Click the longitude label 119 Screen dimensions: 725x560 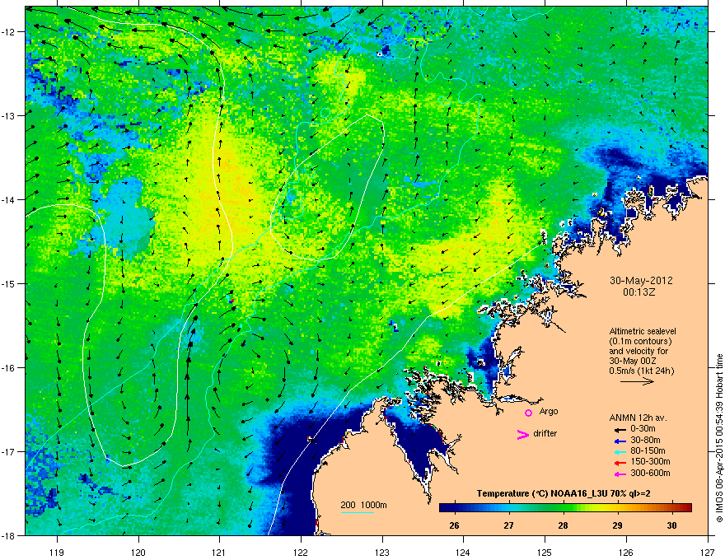[x=57, y=552]
